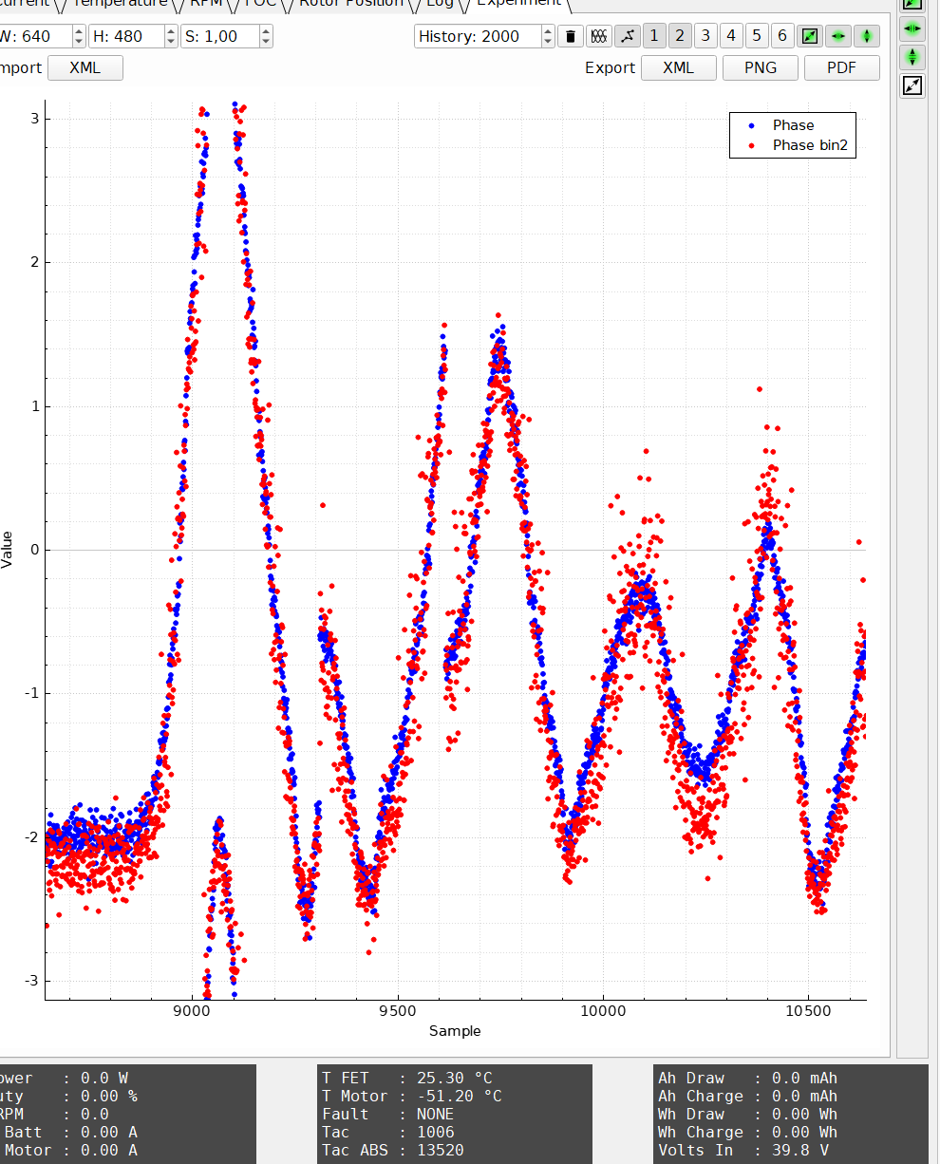Click the rescale icon in right sidebar
Image resolution: width=940 pixels, height=1164 pixels.
[912, 86]
